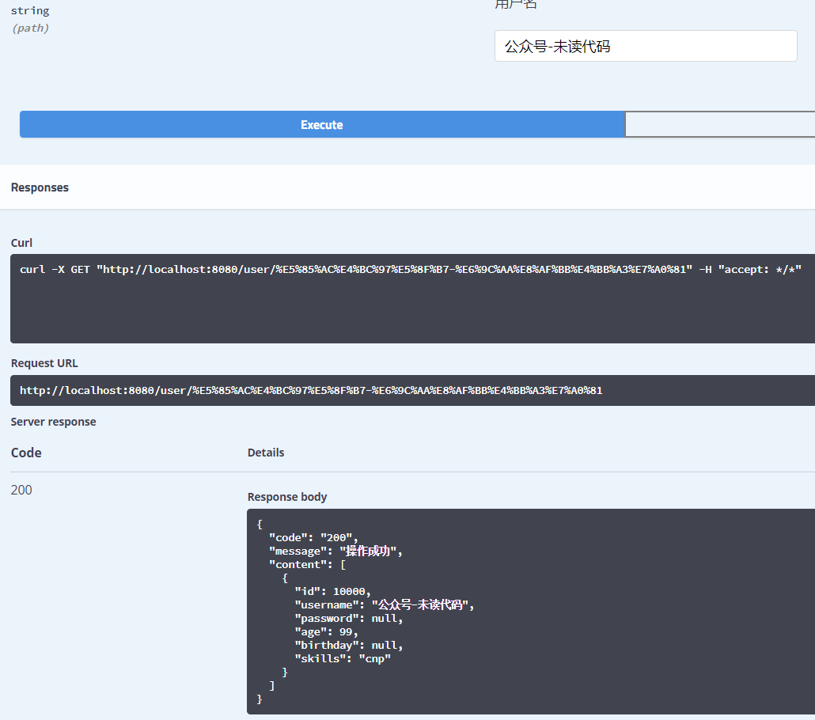Select the Curl label
Image resolution: width=815 pixels, height=720 pixels.
coord(21,243)
